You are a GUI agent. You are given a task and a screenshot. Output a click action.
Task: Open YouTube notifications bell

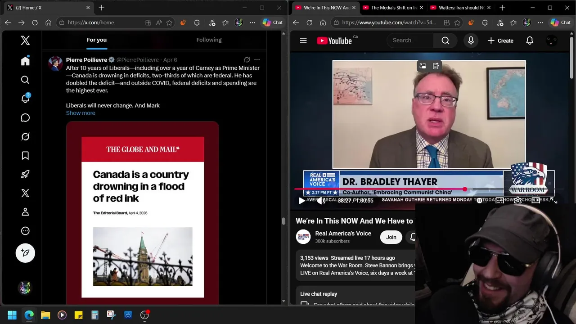point(530,40)
